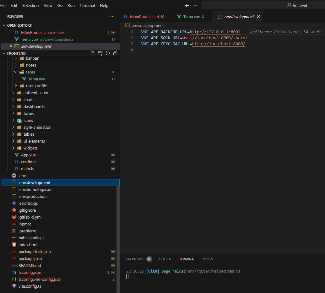Click the gear icon beside the .env file
This screenshot has height=293, width=325.
[x=14, y=176]
